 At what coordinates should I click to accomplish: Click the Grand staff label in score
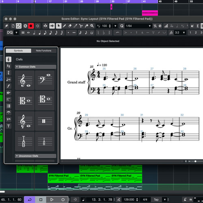coord(76,82)
